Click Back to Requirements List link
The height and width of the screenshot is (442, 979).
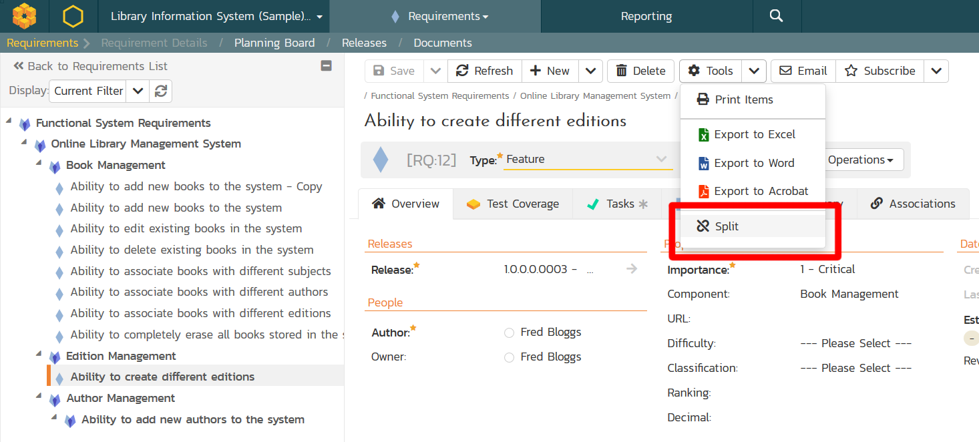[x=90, y=66]
